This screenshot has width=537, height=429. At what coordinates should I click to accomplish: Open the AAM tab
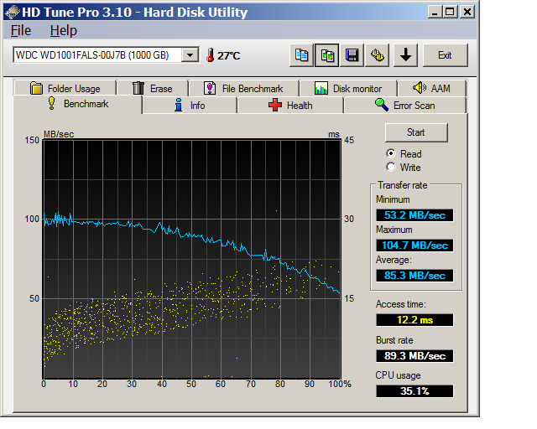point(431,88)
